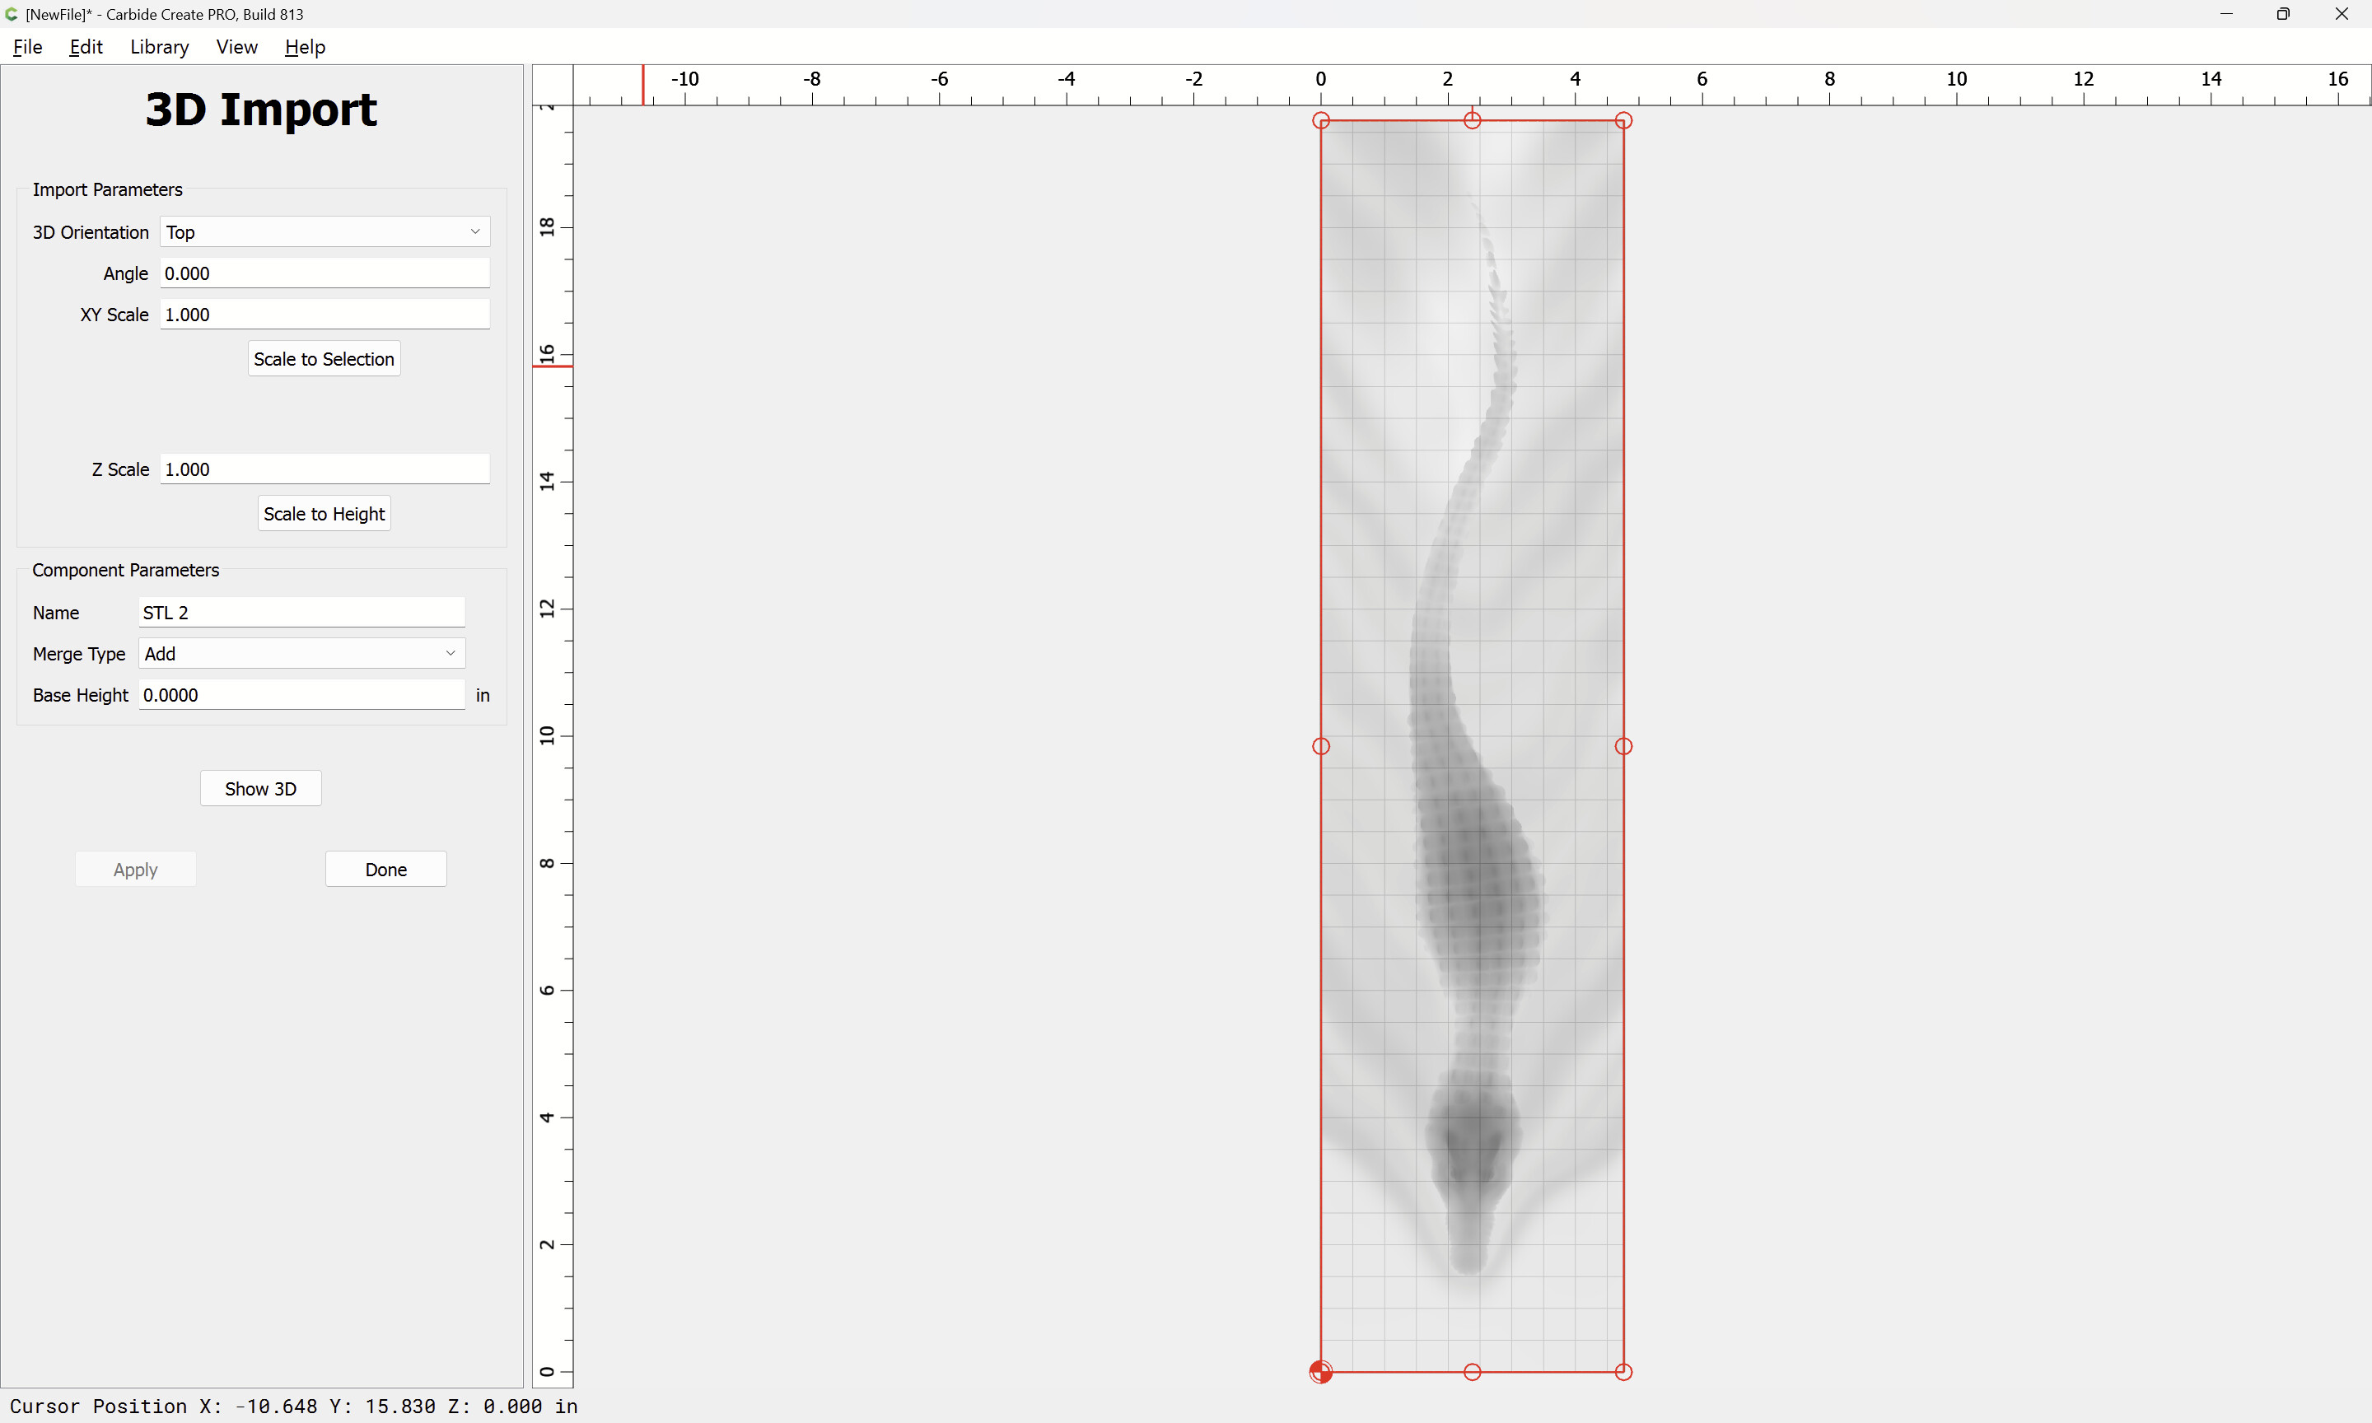Click the Scale to Height button
Image resolution: width=2372 pixels, height=1423 pixels.
pyautogui.click(x=324, y=514)
